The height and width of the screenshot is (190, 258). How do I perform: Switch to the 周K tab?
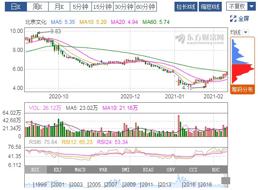coord(38,7)
